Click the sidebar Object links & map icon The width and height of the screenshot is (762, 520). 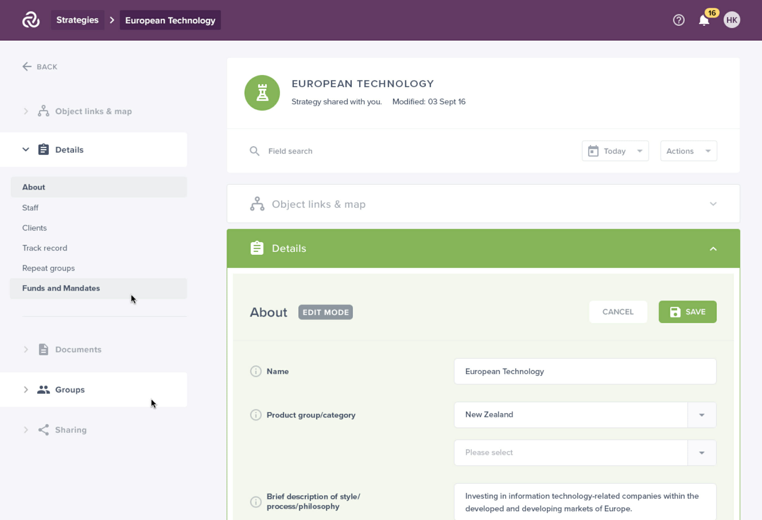point(43,111)
